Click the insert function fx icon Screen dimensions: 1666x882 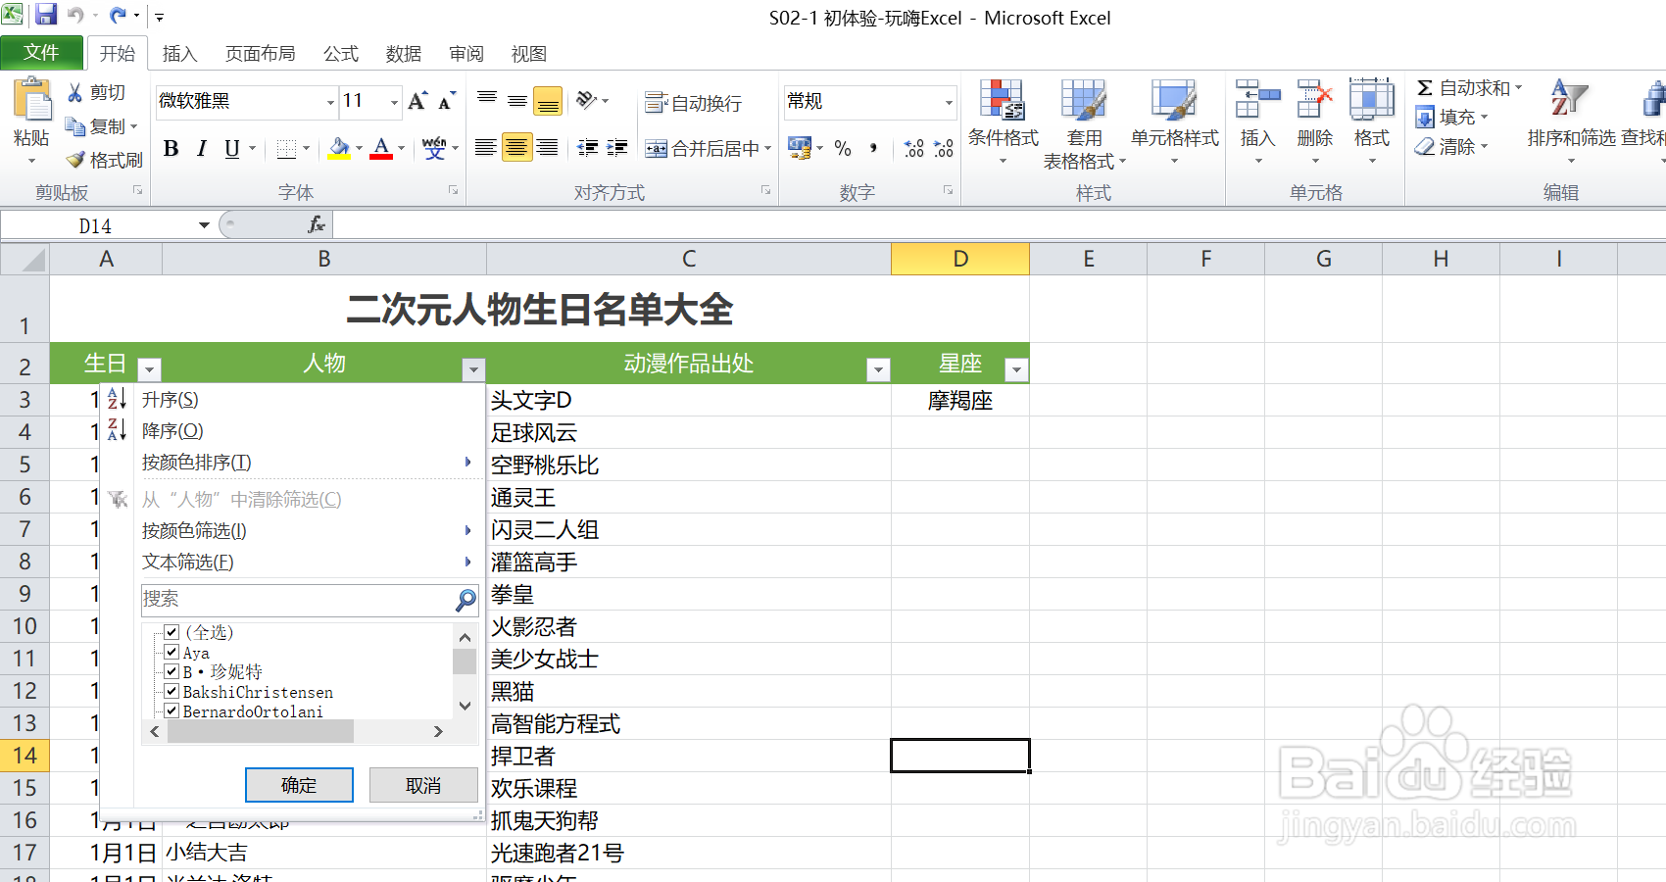pos(316,224)
